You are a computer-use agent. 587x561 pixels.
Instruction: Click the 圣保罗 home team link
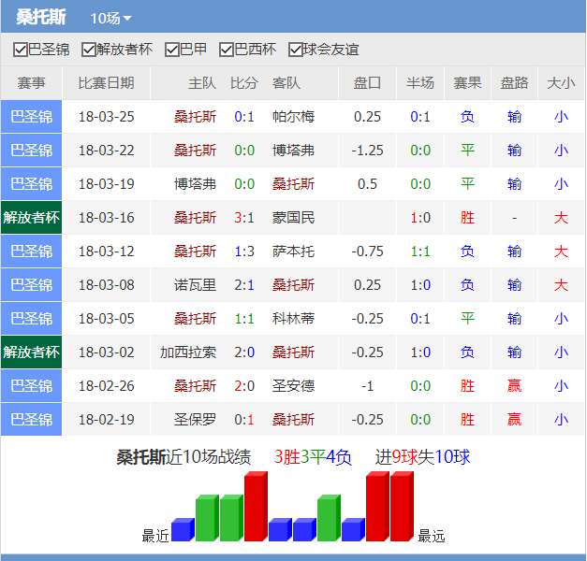click(195, 420)
